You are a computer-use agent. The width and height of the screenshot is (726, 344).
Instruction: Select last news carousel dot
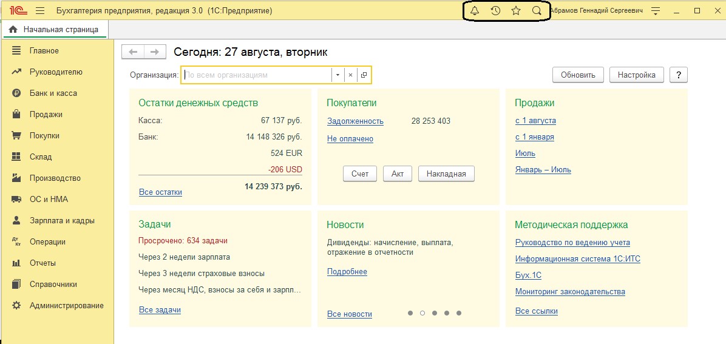pos(459,313)
